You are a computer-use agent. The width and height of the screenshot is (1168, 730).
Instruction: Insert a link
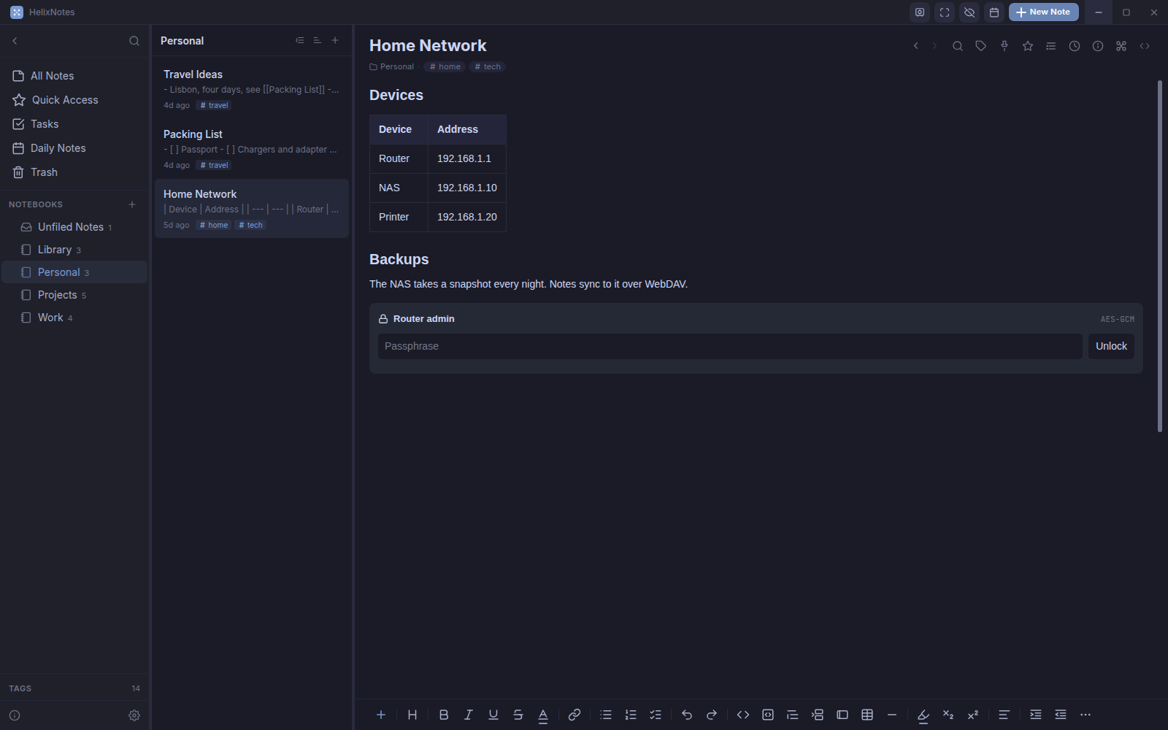575,715
